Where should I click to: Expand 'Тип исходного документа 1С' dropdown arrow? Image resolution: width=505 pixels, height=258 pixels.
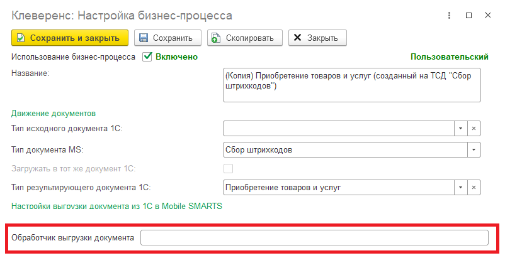coord(460,128)
